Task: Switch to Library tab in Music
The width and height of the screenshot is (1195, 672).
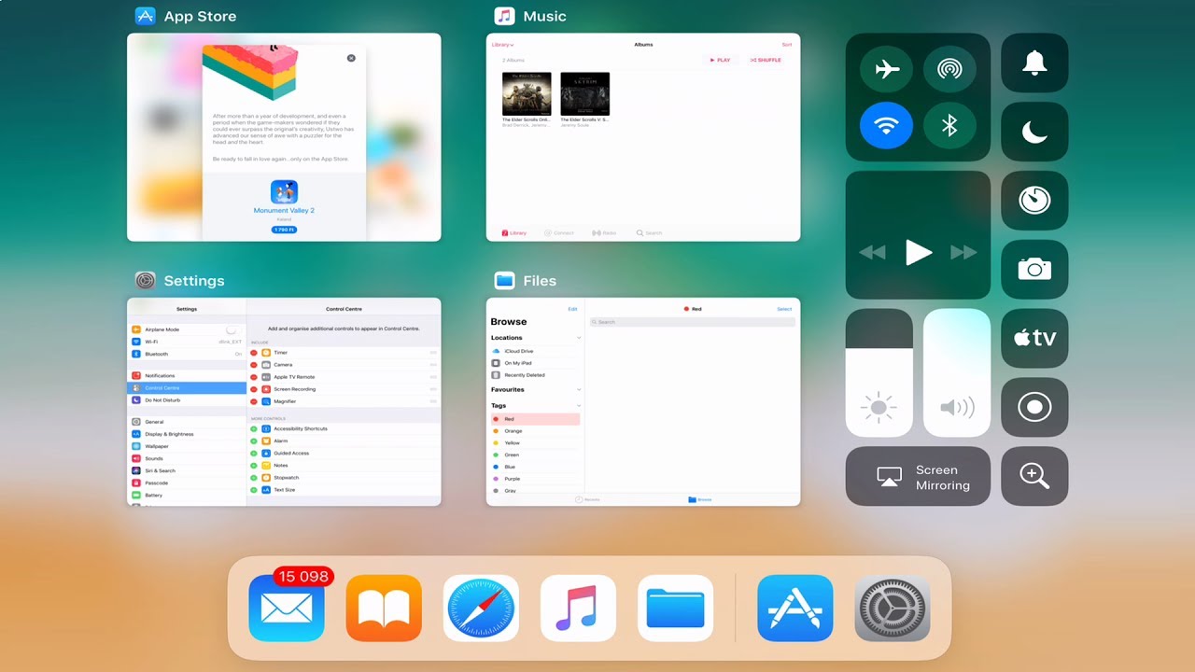Action: 514,232
